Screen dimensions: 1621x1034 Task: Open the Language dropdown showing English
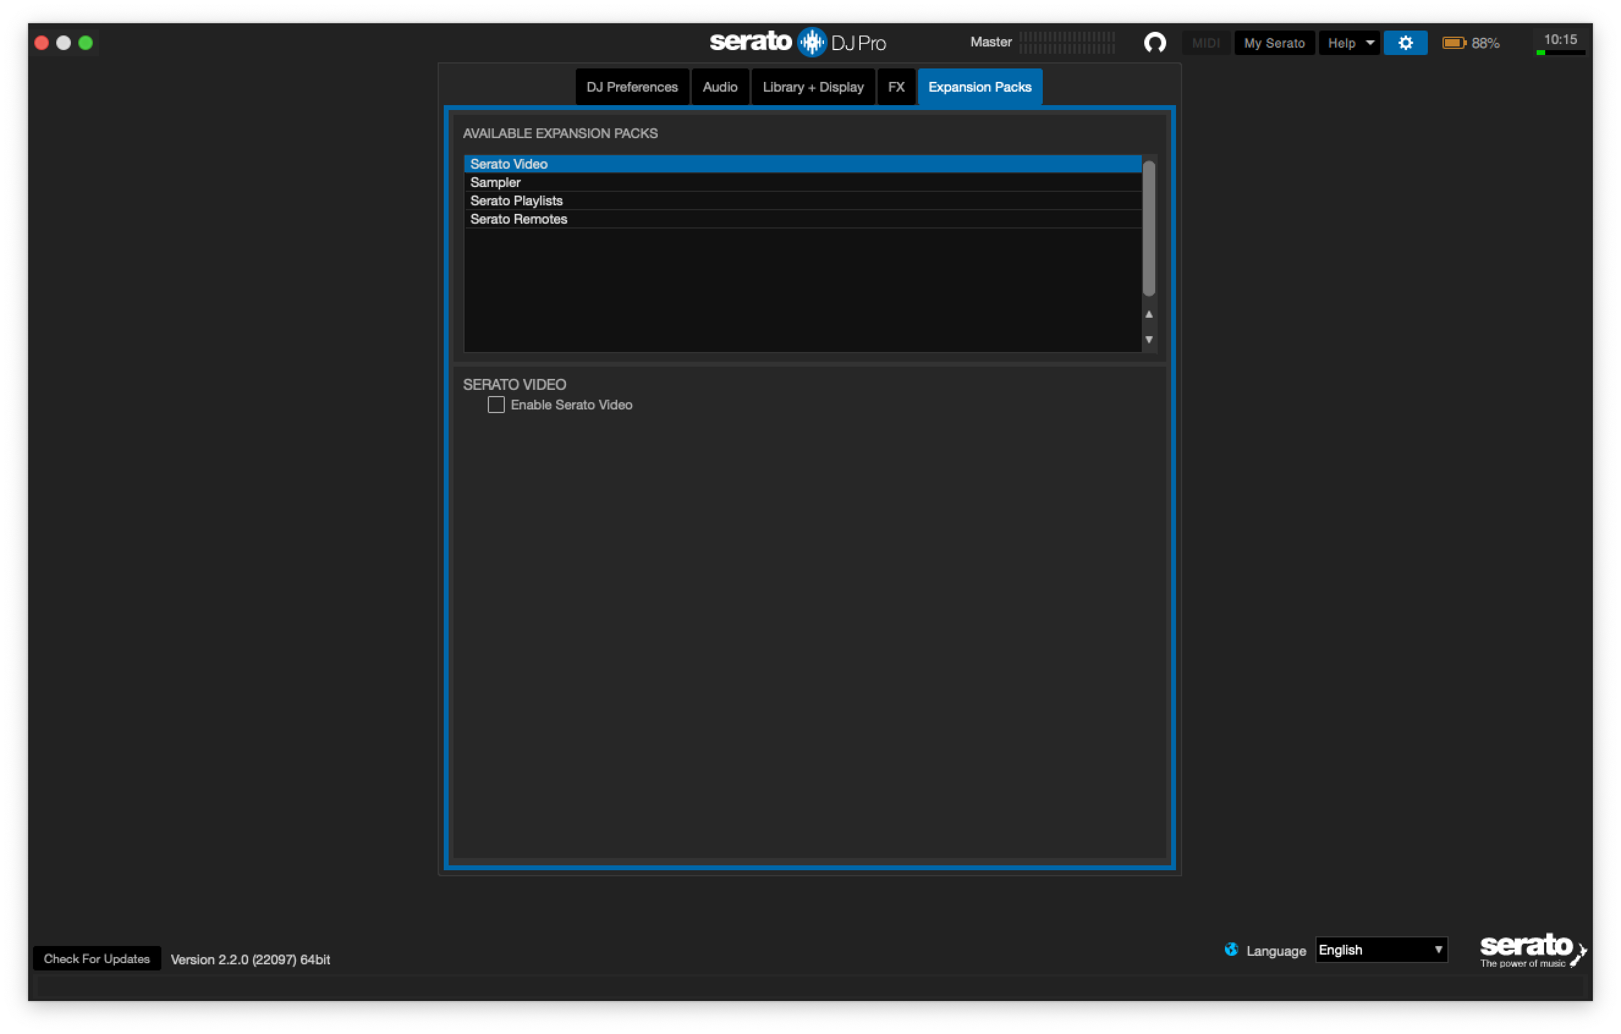[x=1381, y=949]
